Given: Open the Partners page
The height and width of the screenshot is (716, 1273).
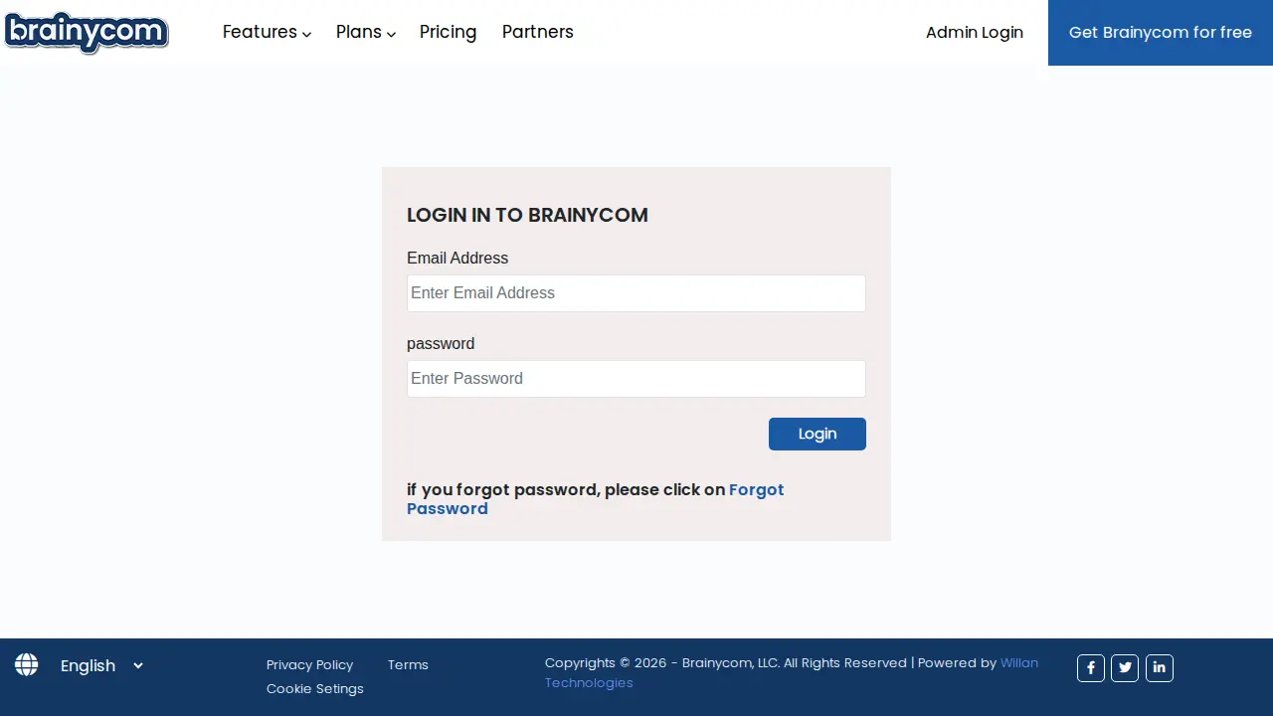Looking at the screenshot, I should point(538,32).
